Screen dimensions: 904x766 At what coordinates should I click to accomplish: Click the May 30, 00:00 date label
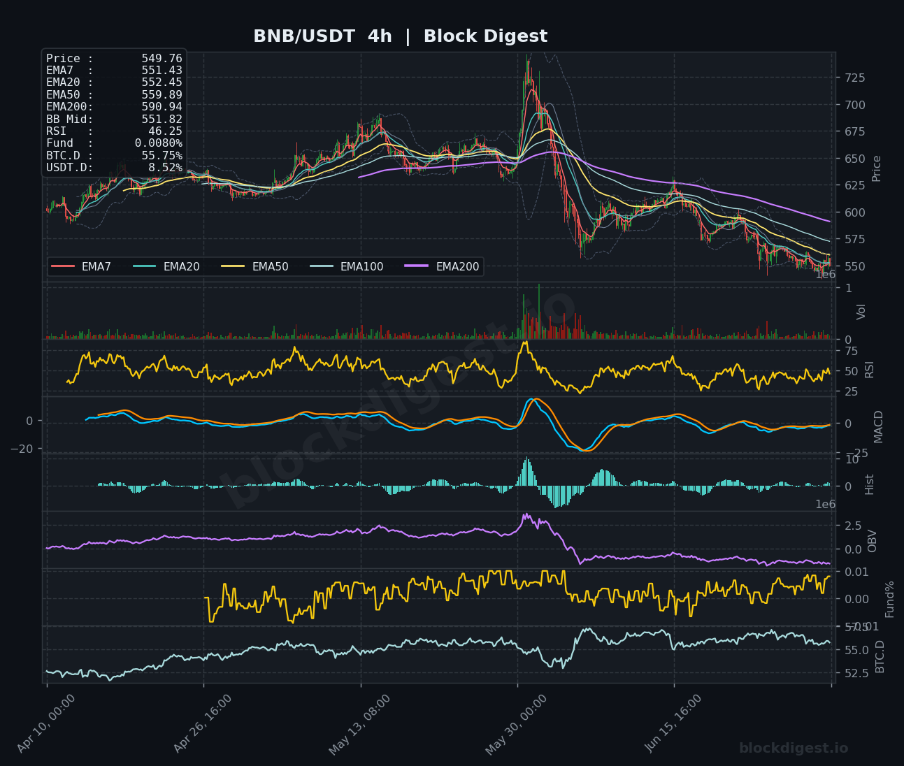point(515,724)
